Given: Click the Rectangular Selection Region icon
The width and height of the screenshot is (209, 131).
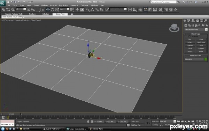Looking at the screenshot, I should point(38,9).
